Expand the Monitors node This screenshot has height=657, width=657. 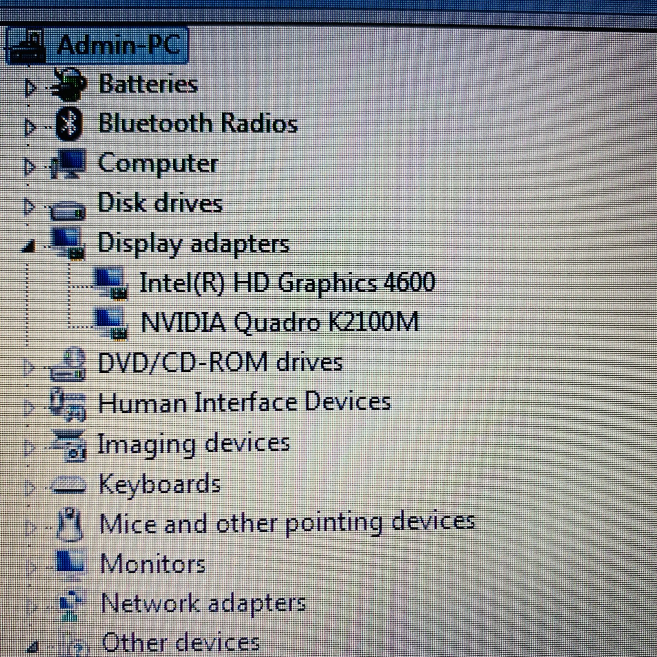[32, 567]
